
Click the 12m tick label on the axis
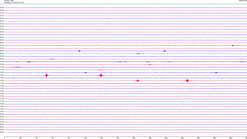pyautogui.click(x=101, y=138)
